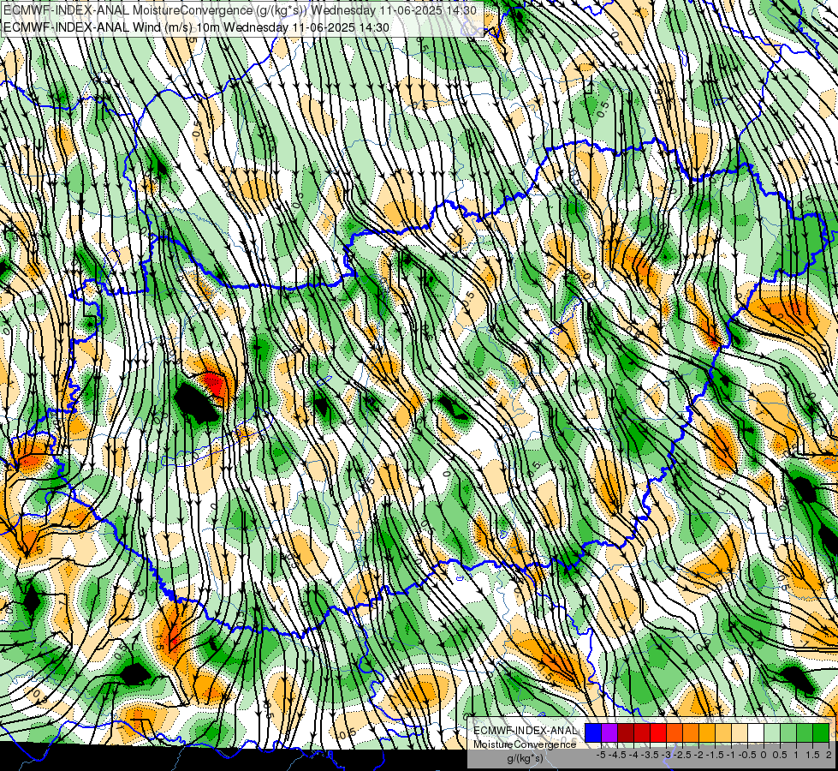Viewport: 838px width, 771px height.
Task: Click legend swatch between -2.5 and -2
Action: [691, 732]
